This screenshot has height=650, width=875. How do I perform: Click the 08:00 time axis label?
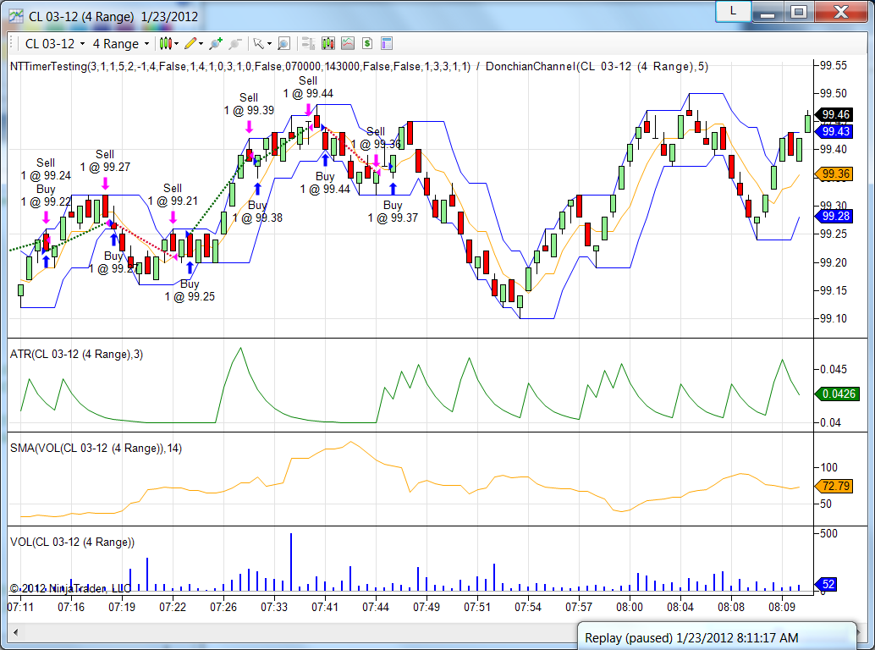[x=630, y=607]
